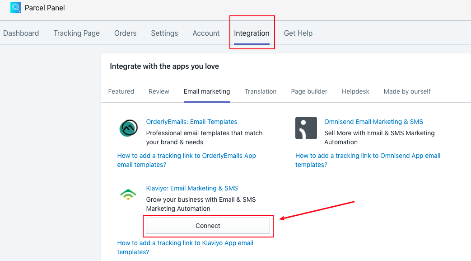Go to the Tracking Page tab
Image resolution: width=471 pixels, height=261 pixels.
tap(77, 33)
